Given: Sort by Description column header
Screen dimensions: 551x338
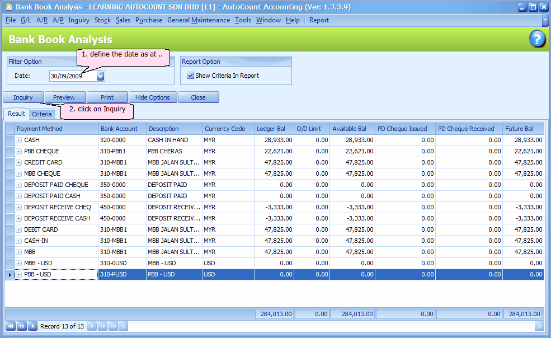Looking at the screenshot, I should coord(175,129).
